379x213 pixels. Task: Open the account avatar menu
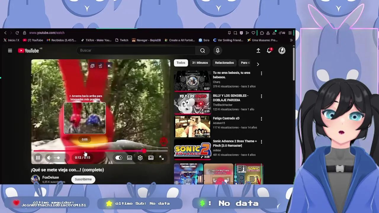282,51
